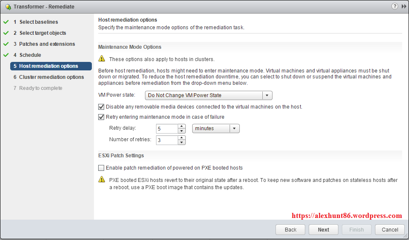Increase the Retry delay value with up arrow
Screen dimensions: 409x240
point(182,126)
